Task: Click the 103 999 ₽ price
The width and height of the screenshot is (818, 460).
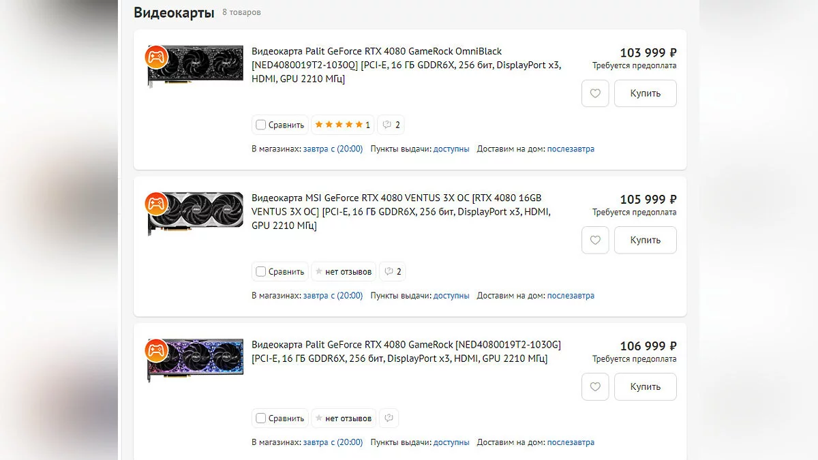Action: pyautogui.click(x=648, y=52)
